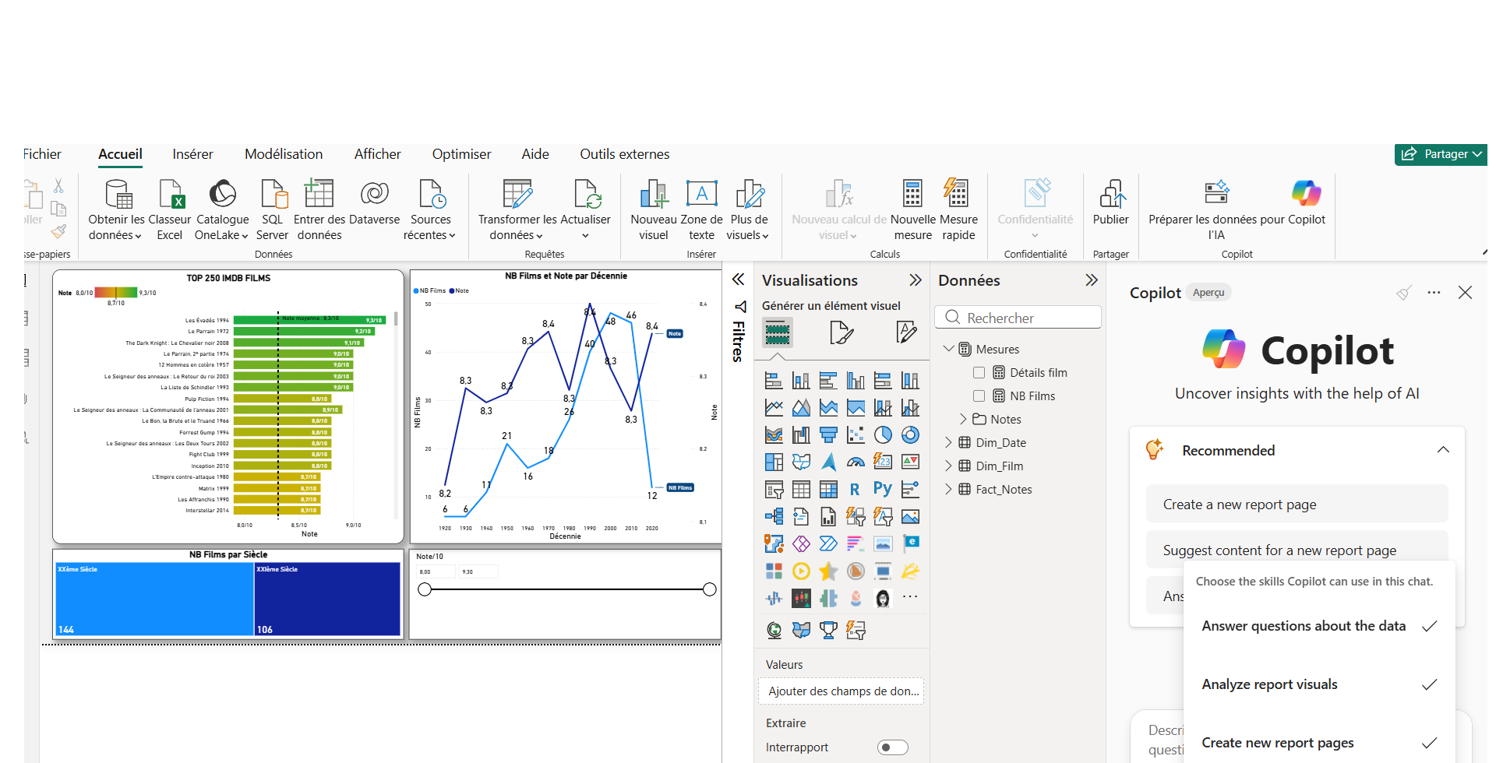
Task: Click the Rechercher field in Données
Action: tap(1018, 318)
